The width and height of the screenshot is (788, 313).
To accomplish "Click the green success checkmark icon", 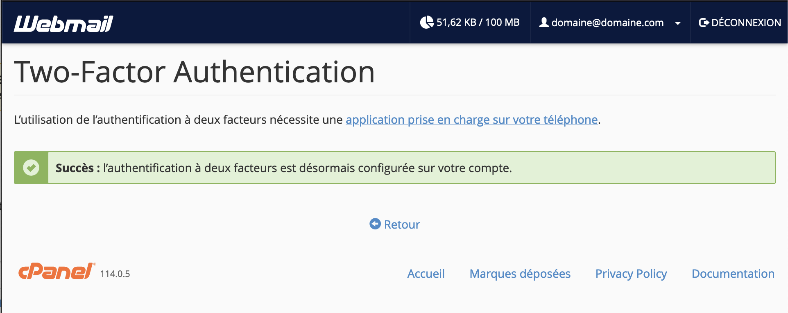I will pos(31,168).
